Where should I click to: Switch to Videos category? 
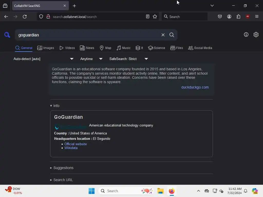[x=67, y=48]
